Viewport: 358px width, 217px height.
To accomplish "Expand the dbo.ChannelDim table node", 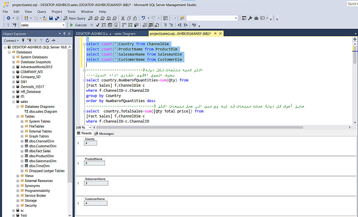I will pos(22,141).
